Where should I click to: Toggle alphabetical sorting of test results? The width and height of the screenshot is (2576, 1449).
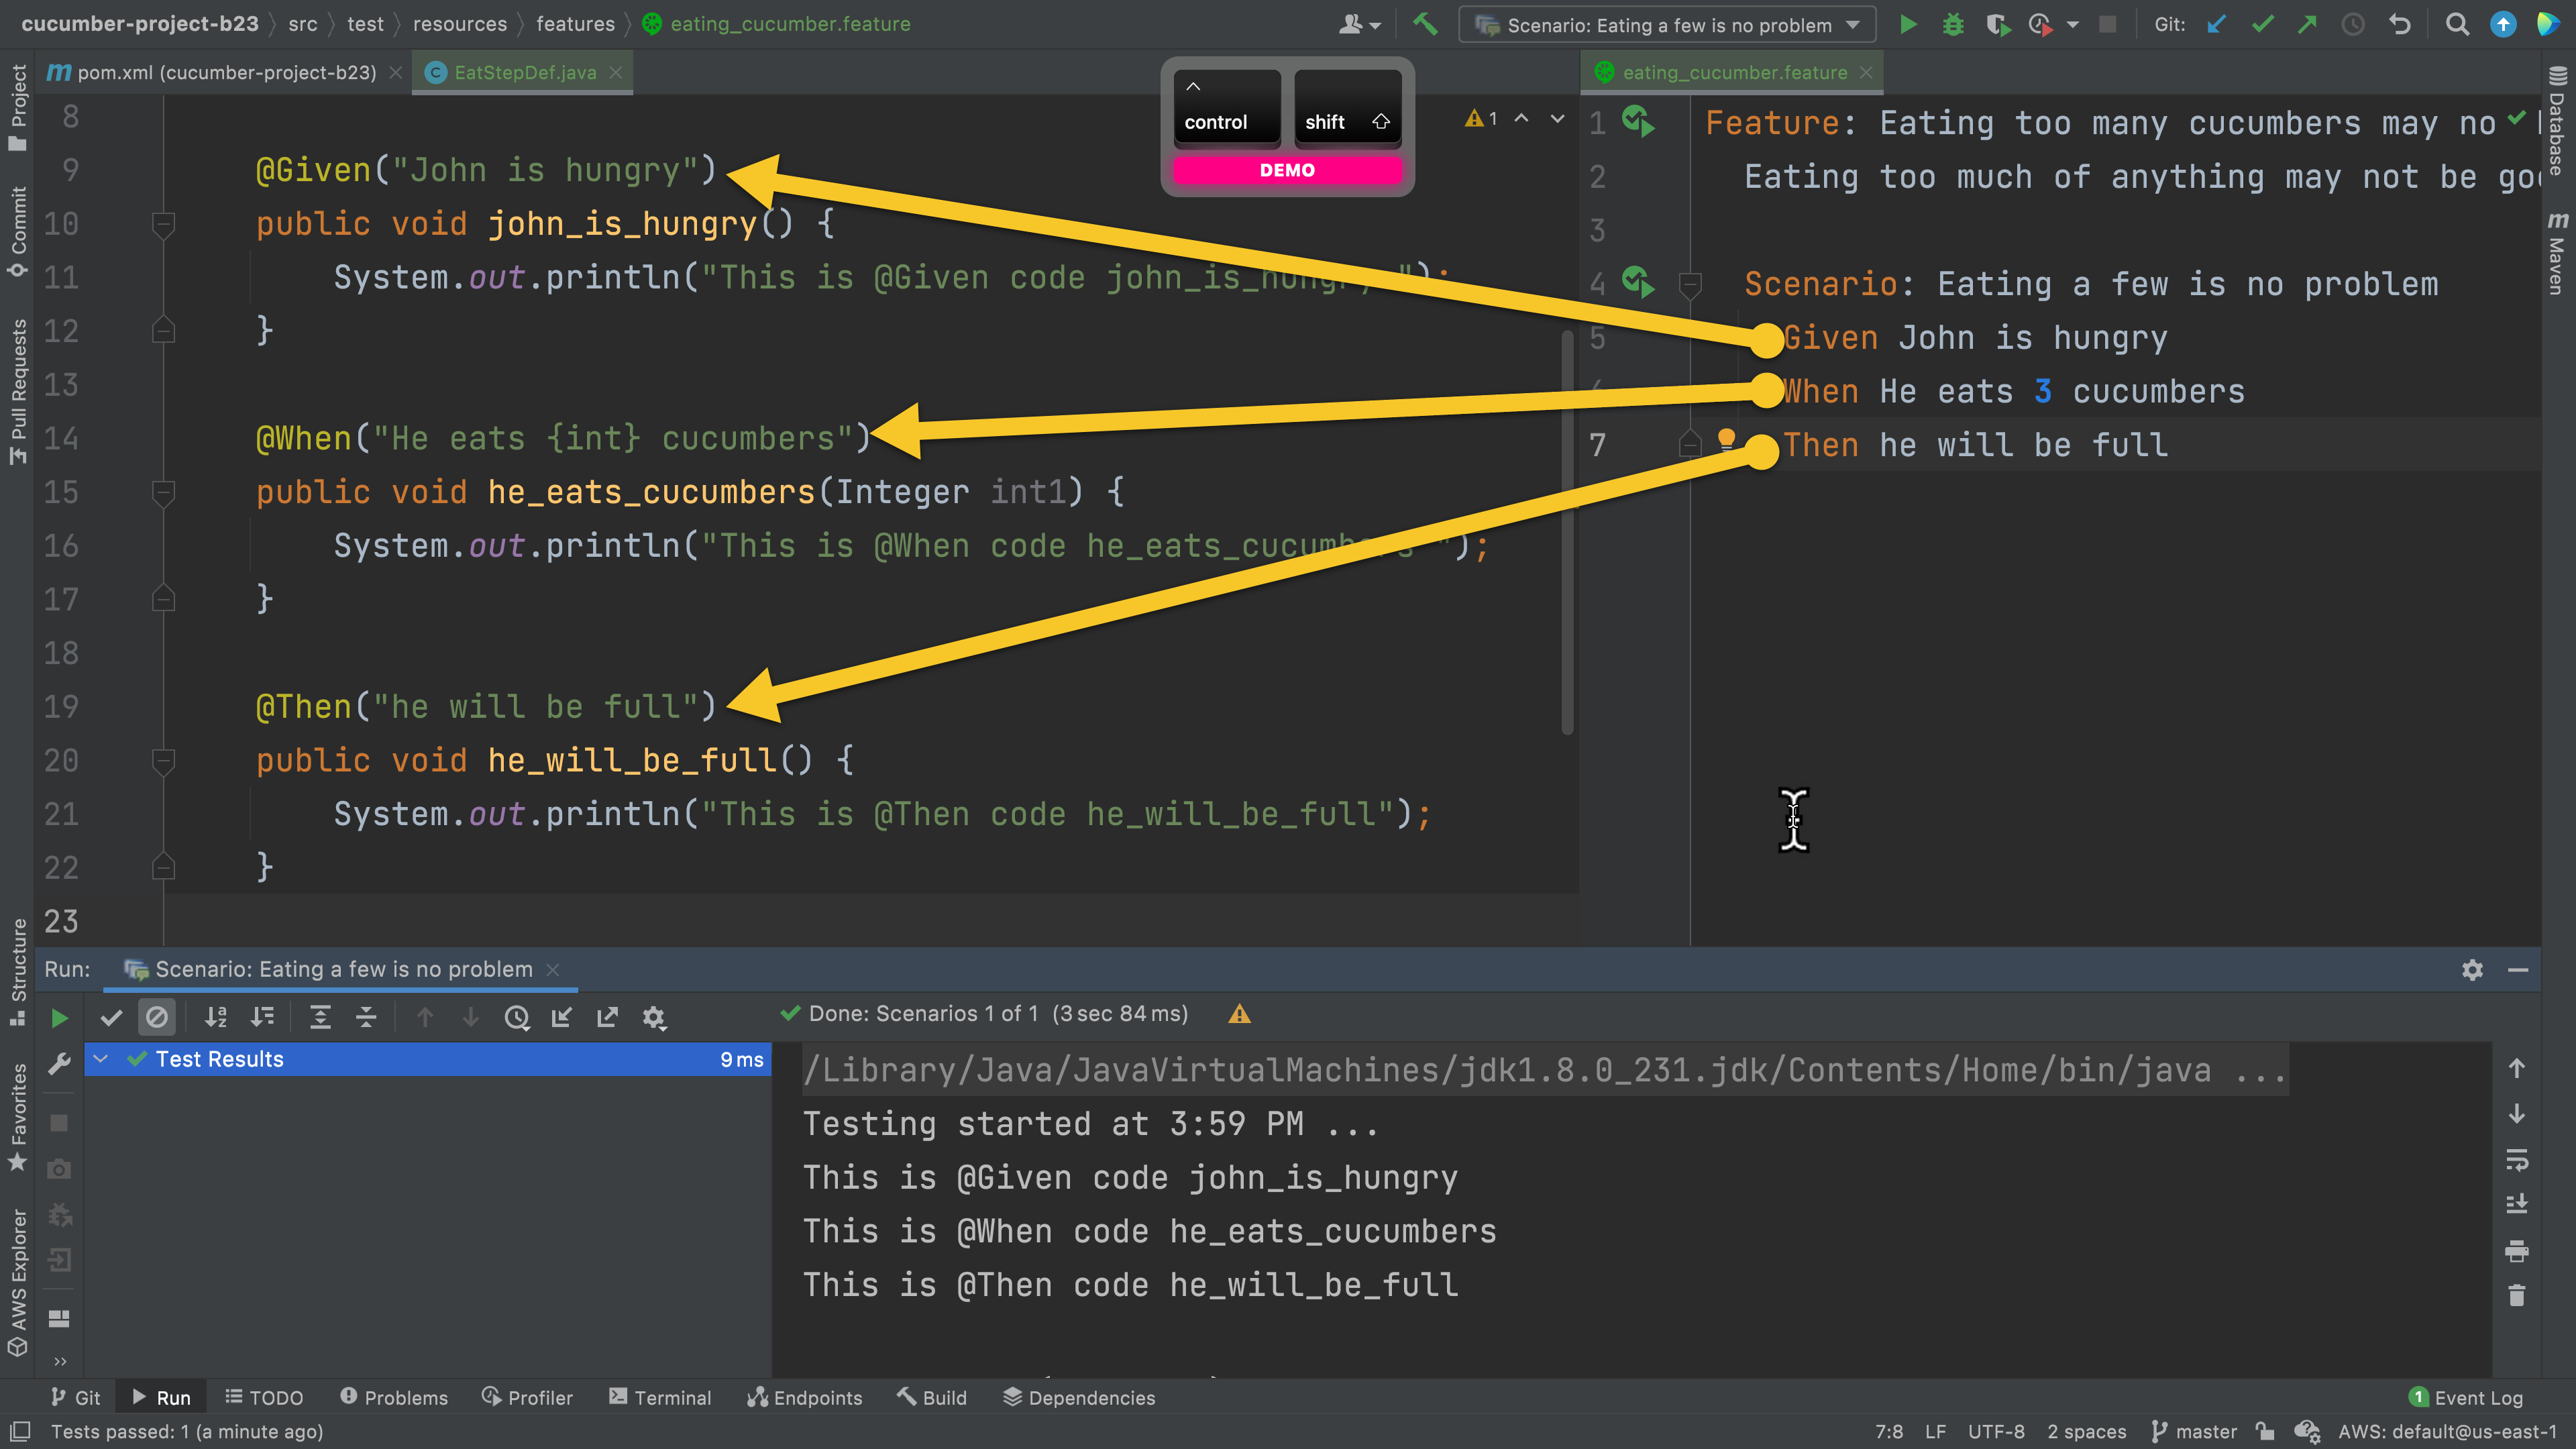click(215, 1017)
